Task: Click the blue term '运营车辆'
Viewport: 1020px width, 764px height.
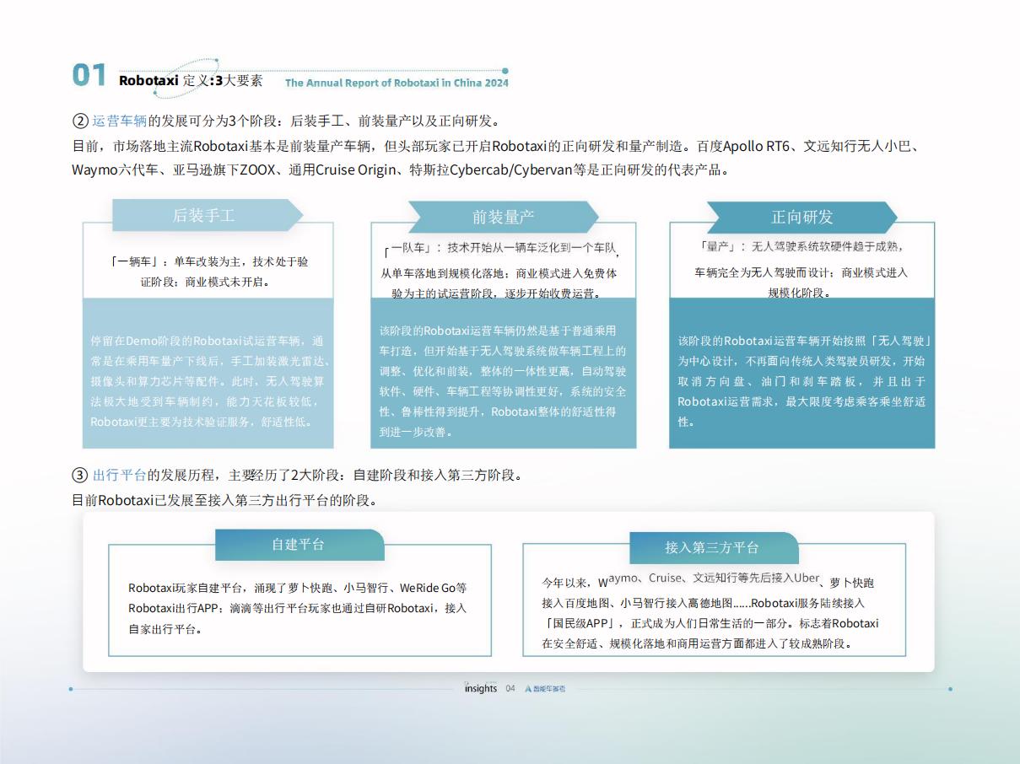Action: [x=119, y=121]
